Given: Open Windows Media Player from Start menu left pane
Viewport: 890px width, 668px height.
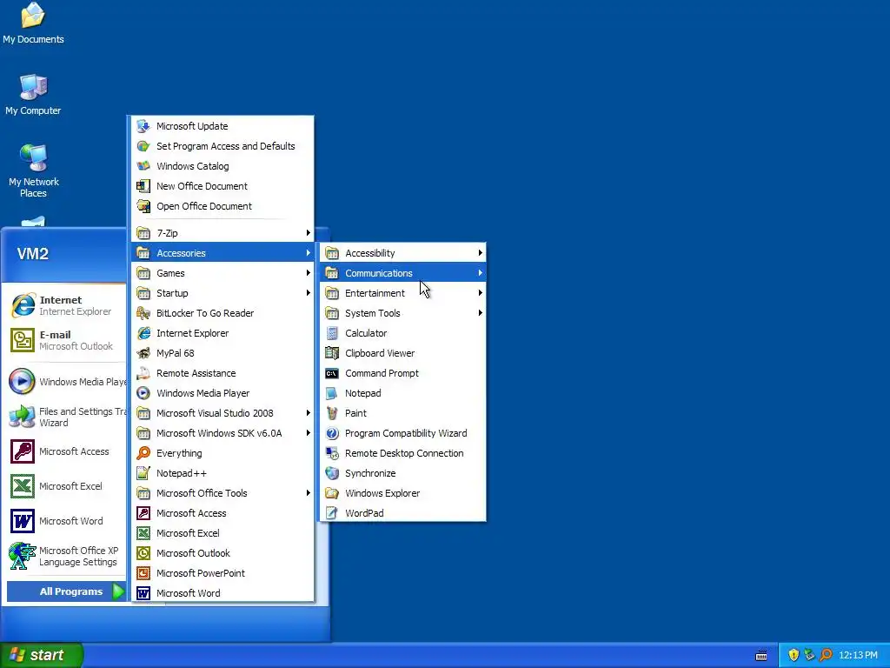Looking at the screenshot, I should pyautogui.click(x=66, y=382).
